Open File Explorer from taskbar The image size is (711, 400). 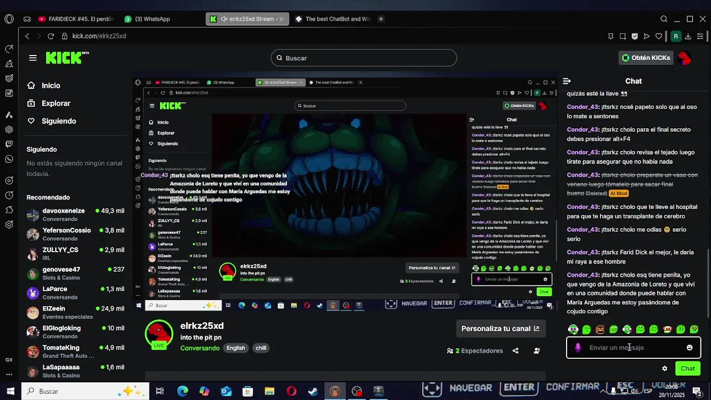coord(269,391)
